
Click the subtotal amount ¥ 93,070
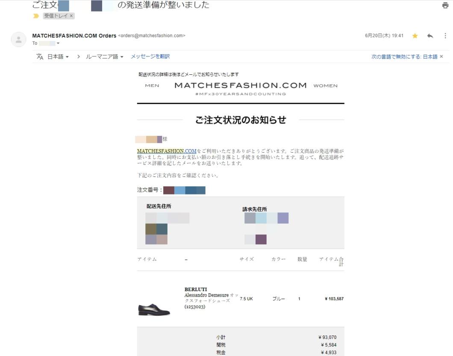click(327, 337)
